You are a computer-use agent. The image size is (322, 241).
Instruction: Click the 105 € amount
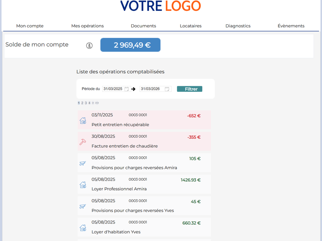pos(195,158)
